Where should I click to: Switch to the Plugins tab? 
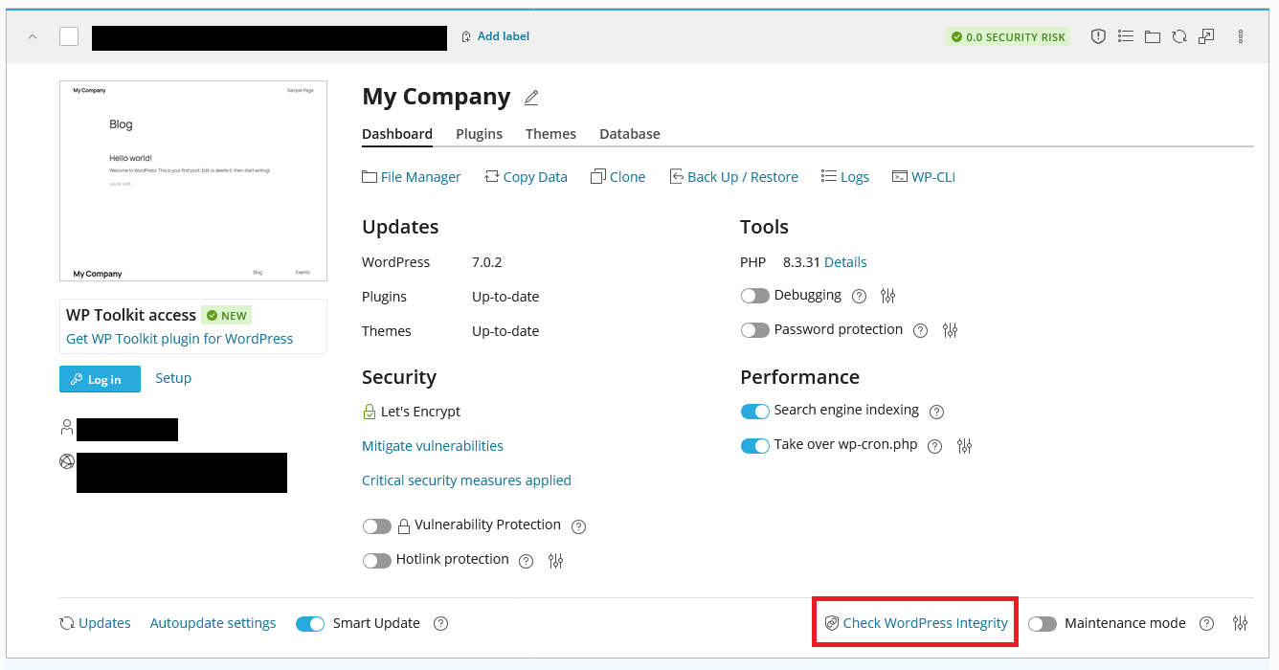pyautogui.click(x=479, y=134)
